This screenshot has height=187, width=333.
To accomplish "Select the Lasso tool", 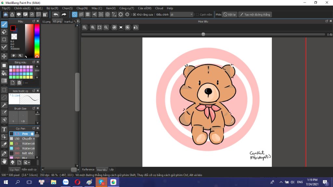I will (x=4, y=97).
